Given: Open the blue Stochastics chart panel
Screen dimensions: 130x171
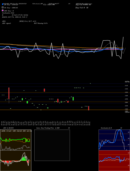Looking at the screenshot, I should [x=114, y=140].
